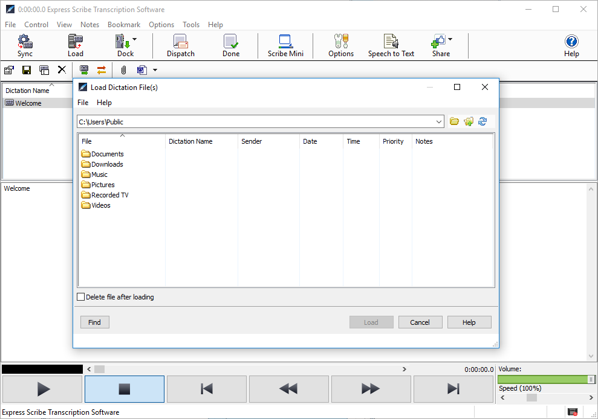Mark dictation as Done using toolbar icon
598x419 pixels.
coord(230,44)
